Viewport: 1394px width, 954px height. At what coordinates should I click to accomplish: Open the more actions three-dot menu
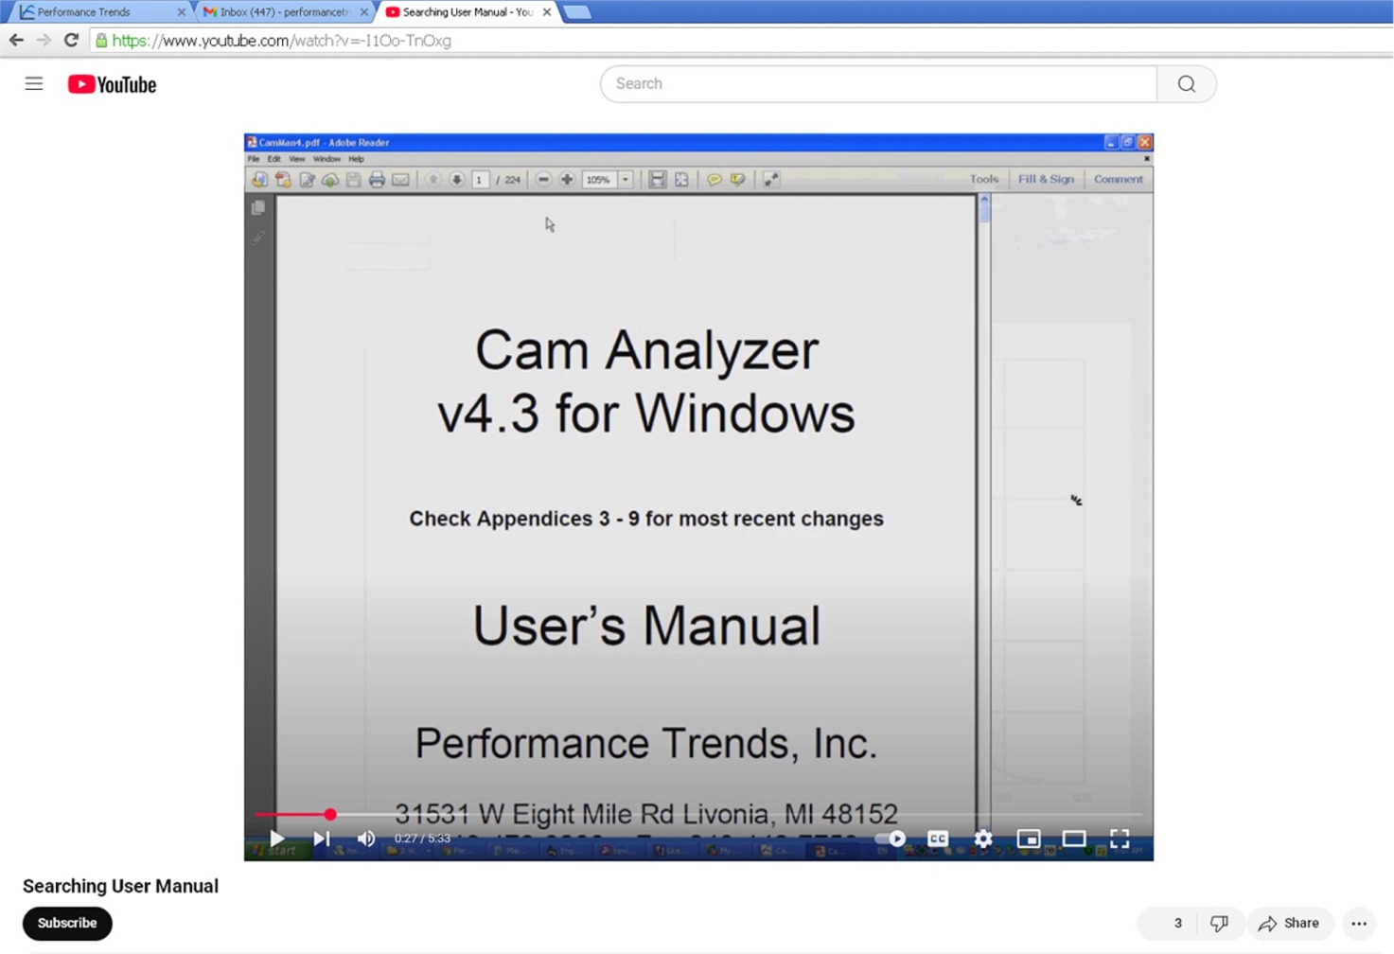tap(1359, 923)
